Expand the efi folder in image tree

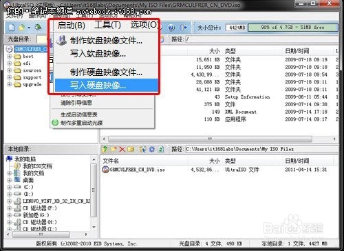(9, 63)
